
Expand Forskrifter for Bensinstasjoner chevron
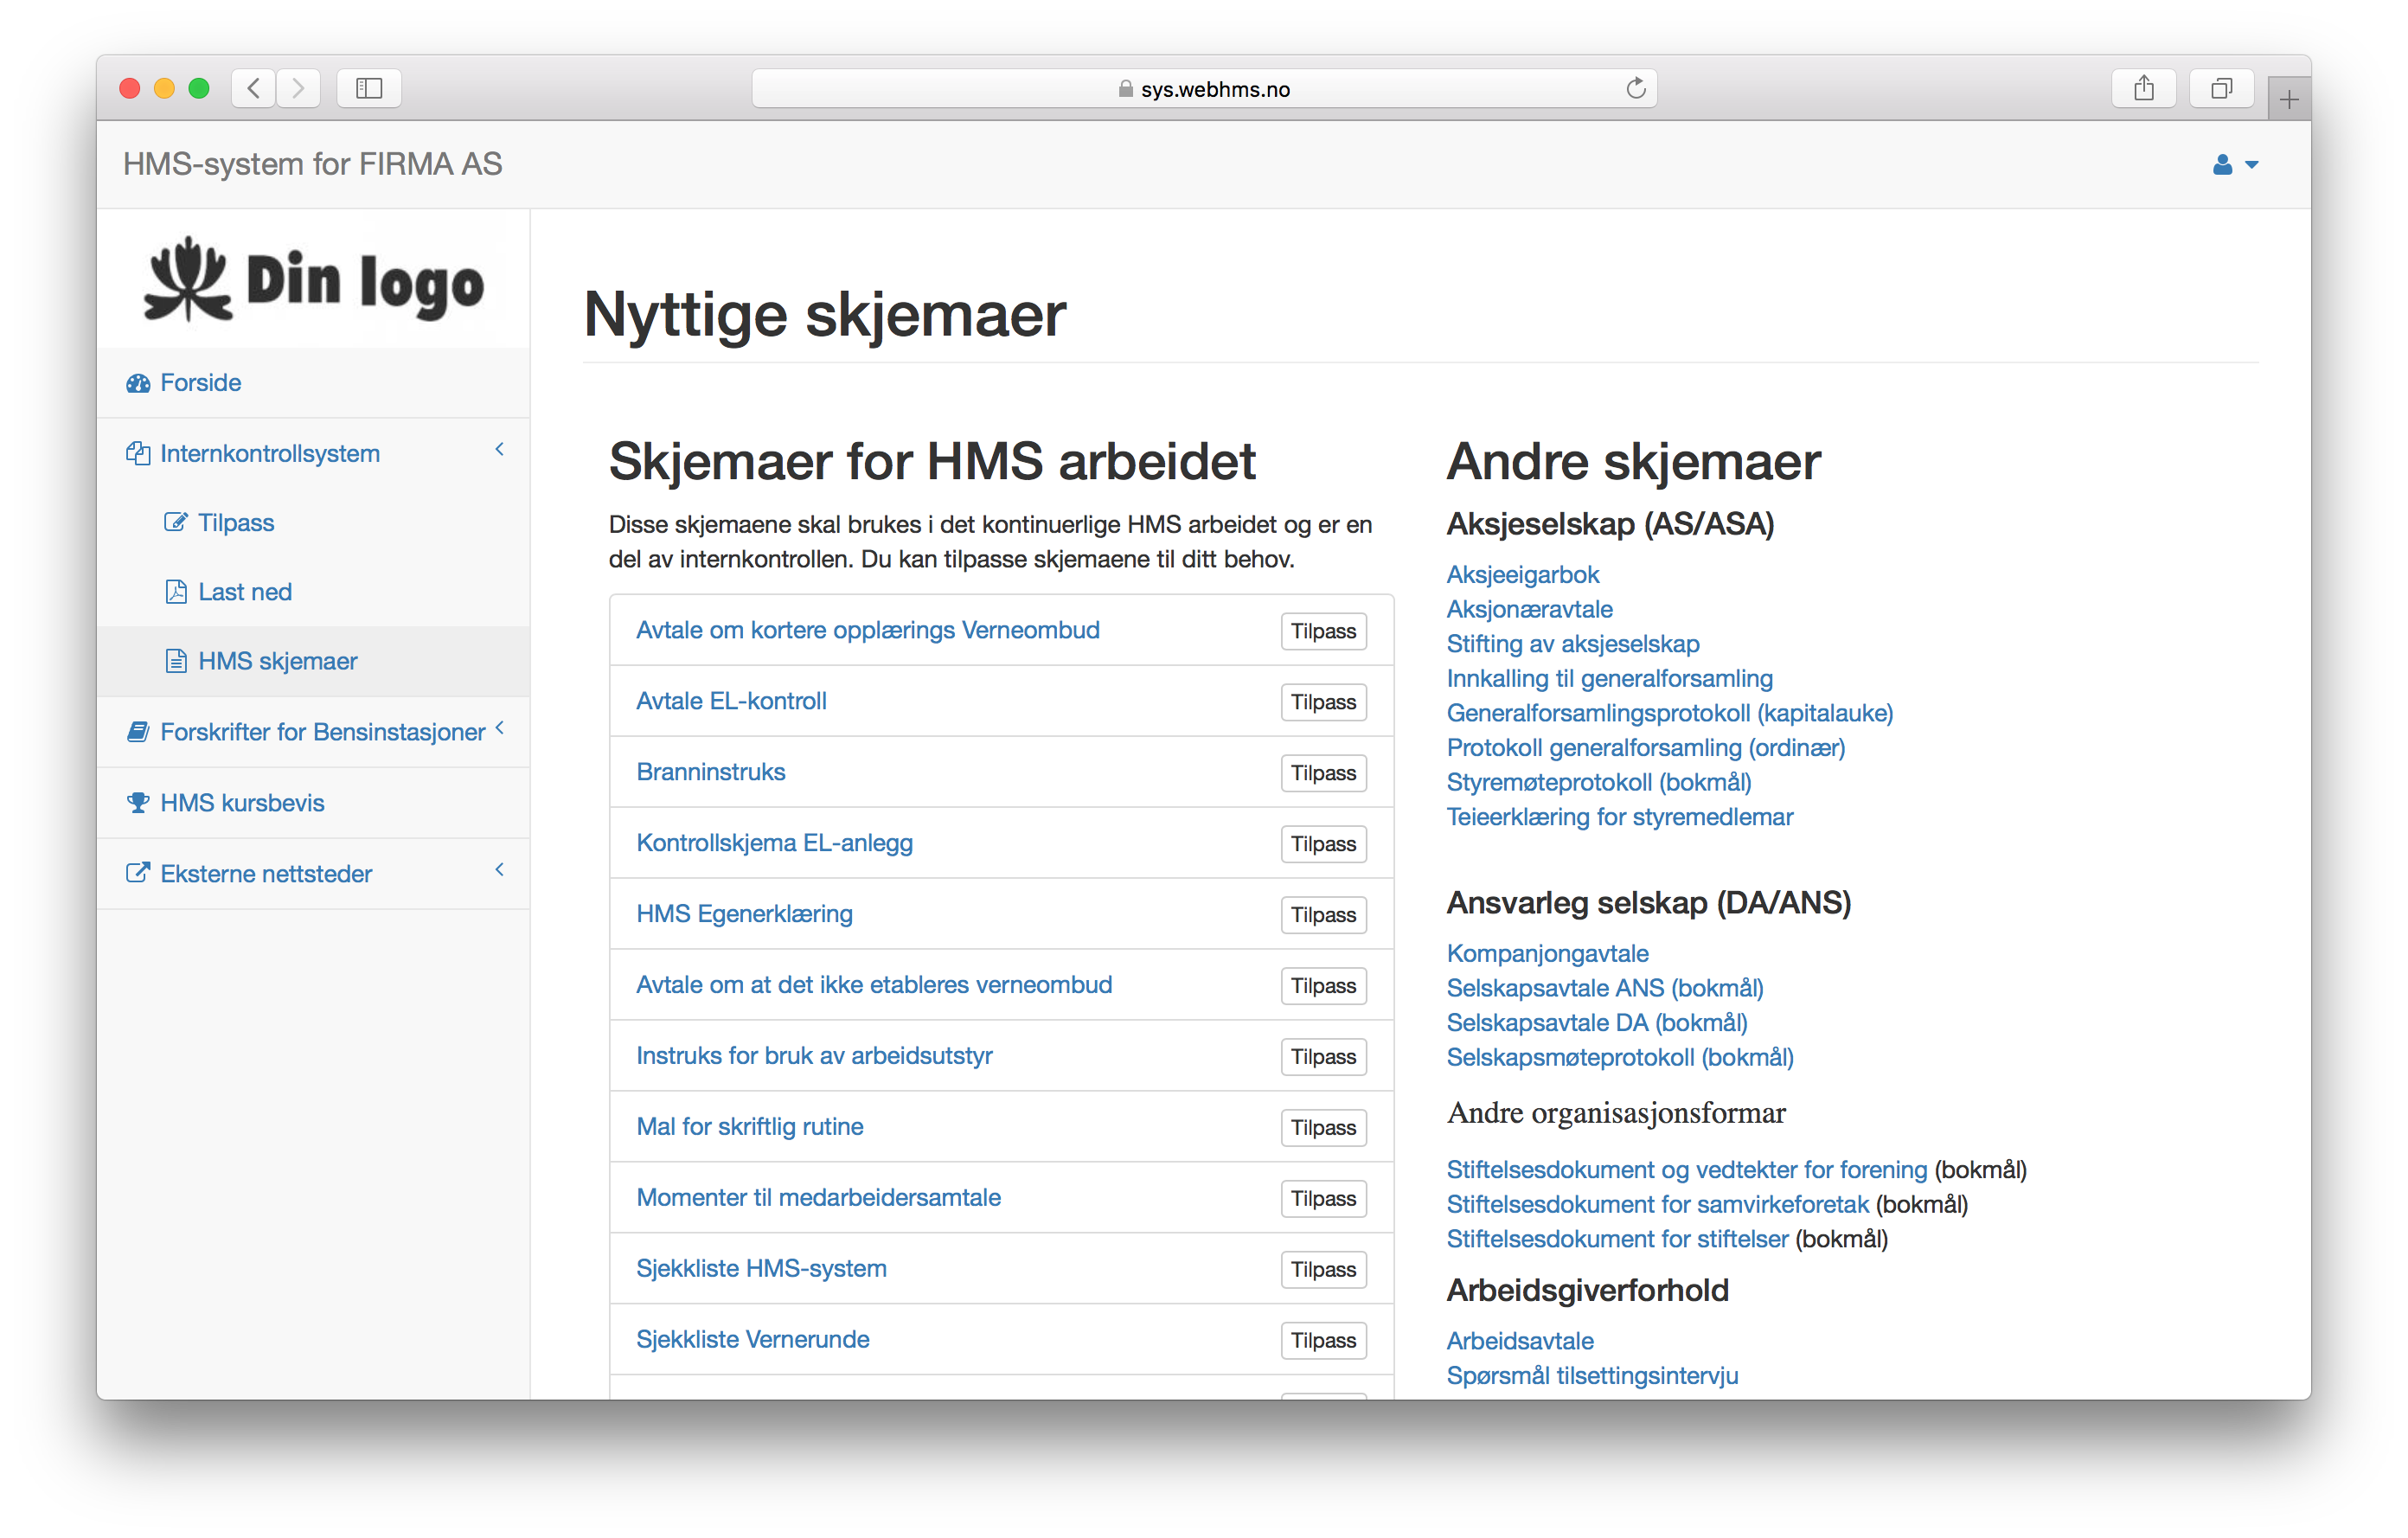click(x=499, y=728)
